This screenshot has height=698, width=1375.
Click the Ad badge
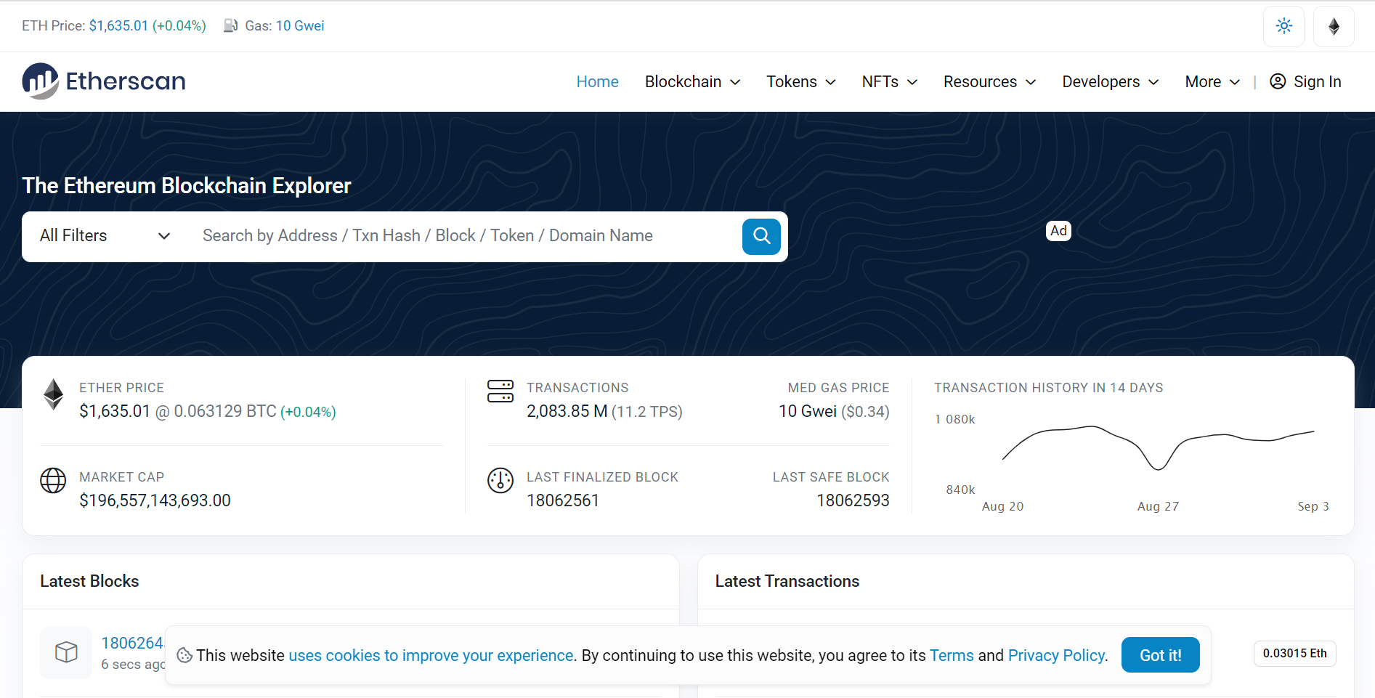1058,231
